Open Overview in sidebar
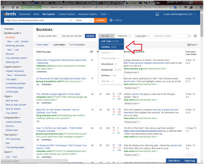 [9, 29]
